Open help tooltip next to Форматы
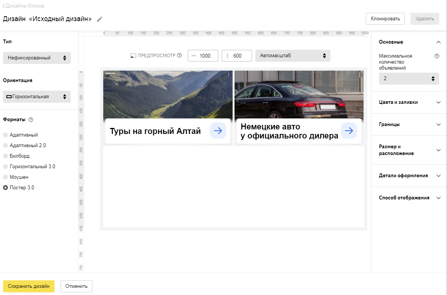The image size is (447, 295). [31, 120]
